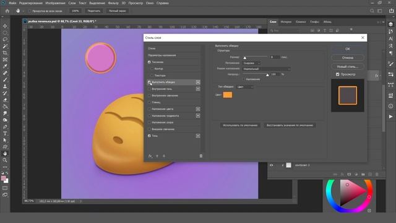Click plus icon beside Тень effect

(198, 136)
